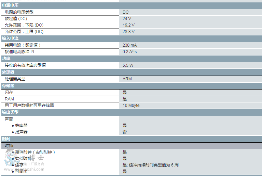Viewport: 263px width, 176px height.
Task: Click the 24 V rated value cell
Action: pos(127,19)
